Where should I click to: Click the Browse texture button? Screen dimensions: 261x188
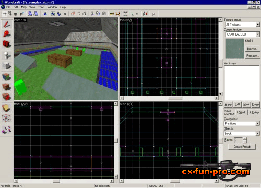pos(253,49)
